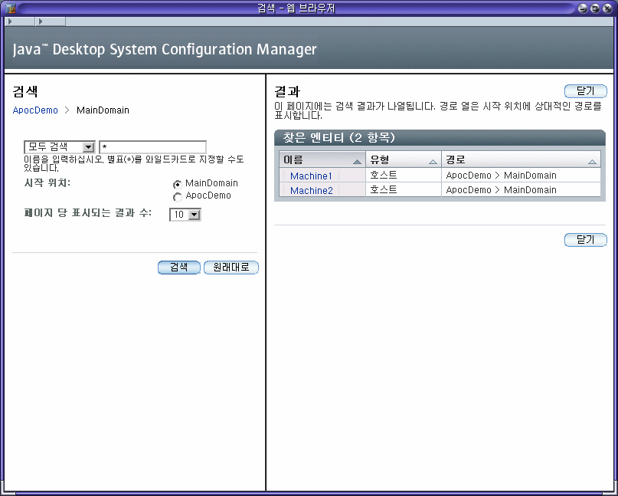Expand the second collapsed toolbar handle arrow
Image resolution: width=618 pixels, height=496 pixels.
(41, 21)
